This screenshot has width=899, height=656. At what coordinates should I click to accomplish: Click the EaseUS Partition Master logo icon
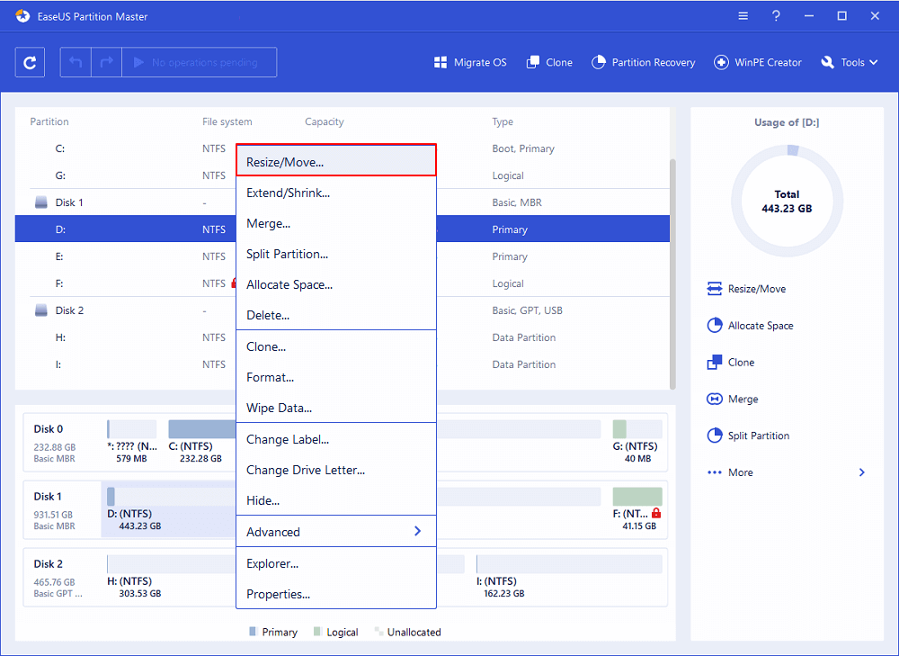(23, 16)
